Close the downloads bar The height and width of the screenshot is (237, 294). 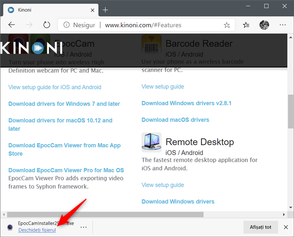pos(286,227)
